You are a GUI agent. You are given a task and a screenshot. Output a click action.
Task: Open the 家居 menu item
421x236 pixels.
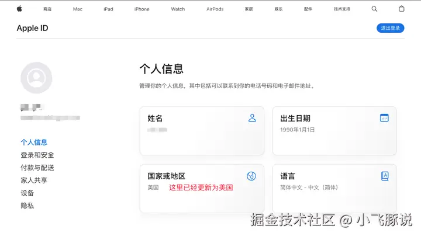pos(249,9)
